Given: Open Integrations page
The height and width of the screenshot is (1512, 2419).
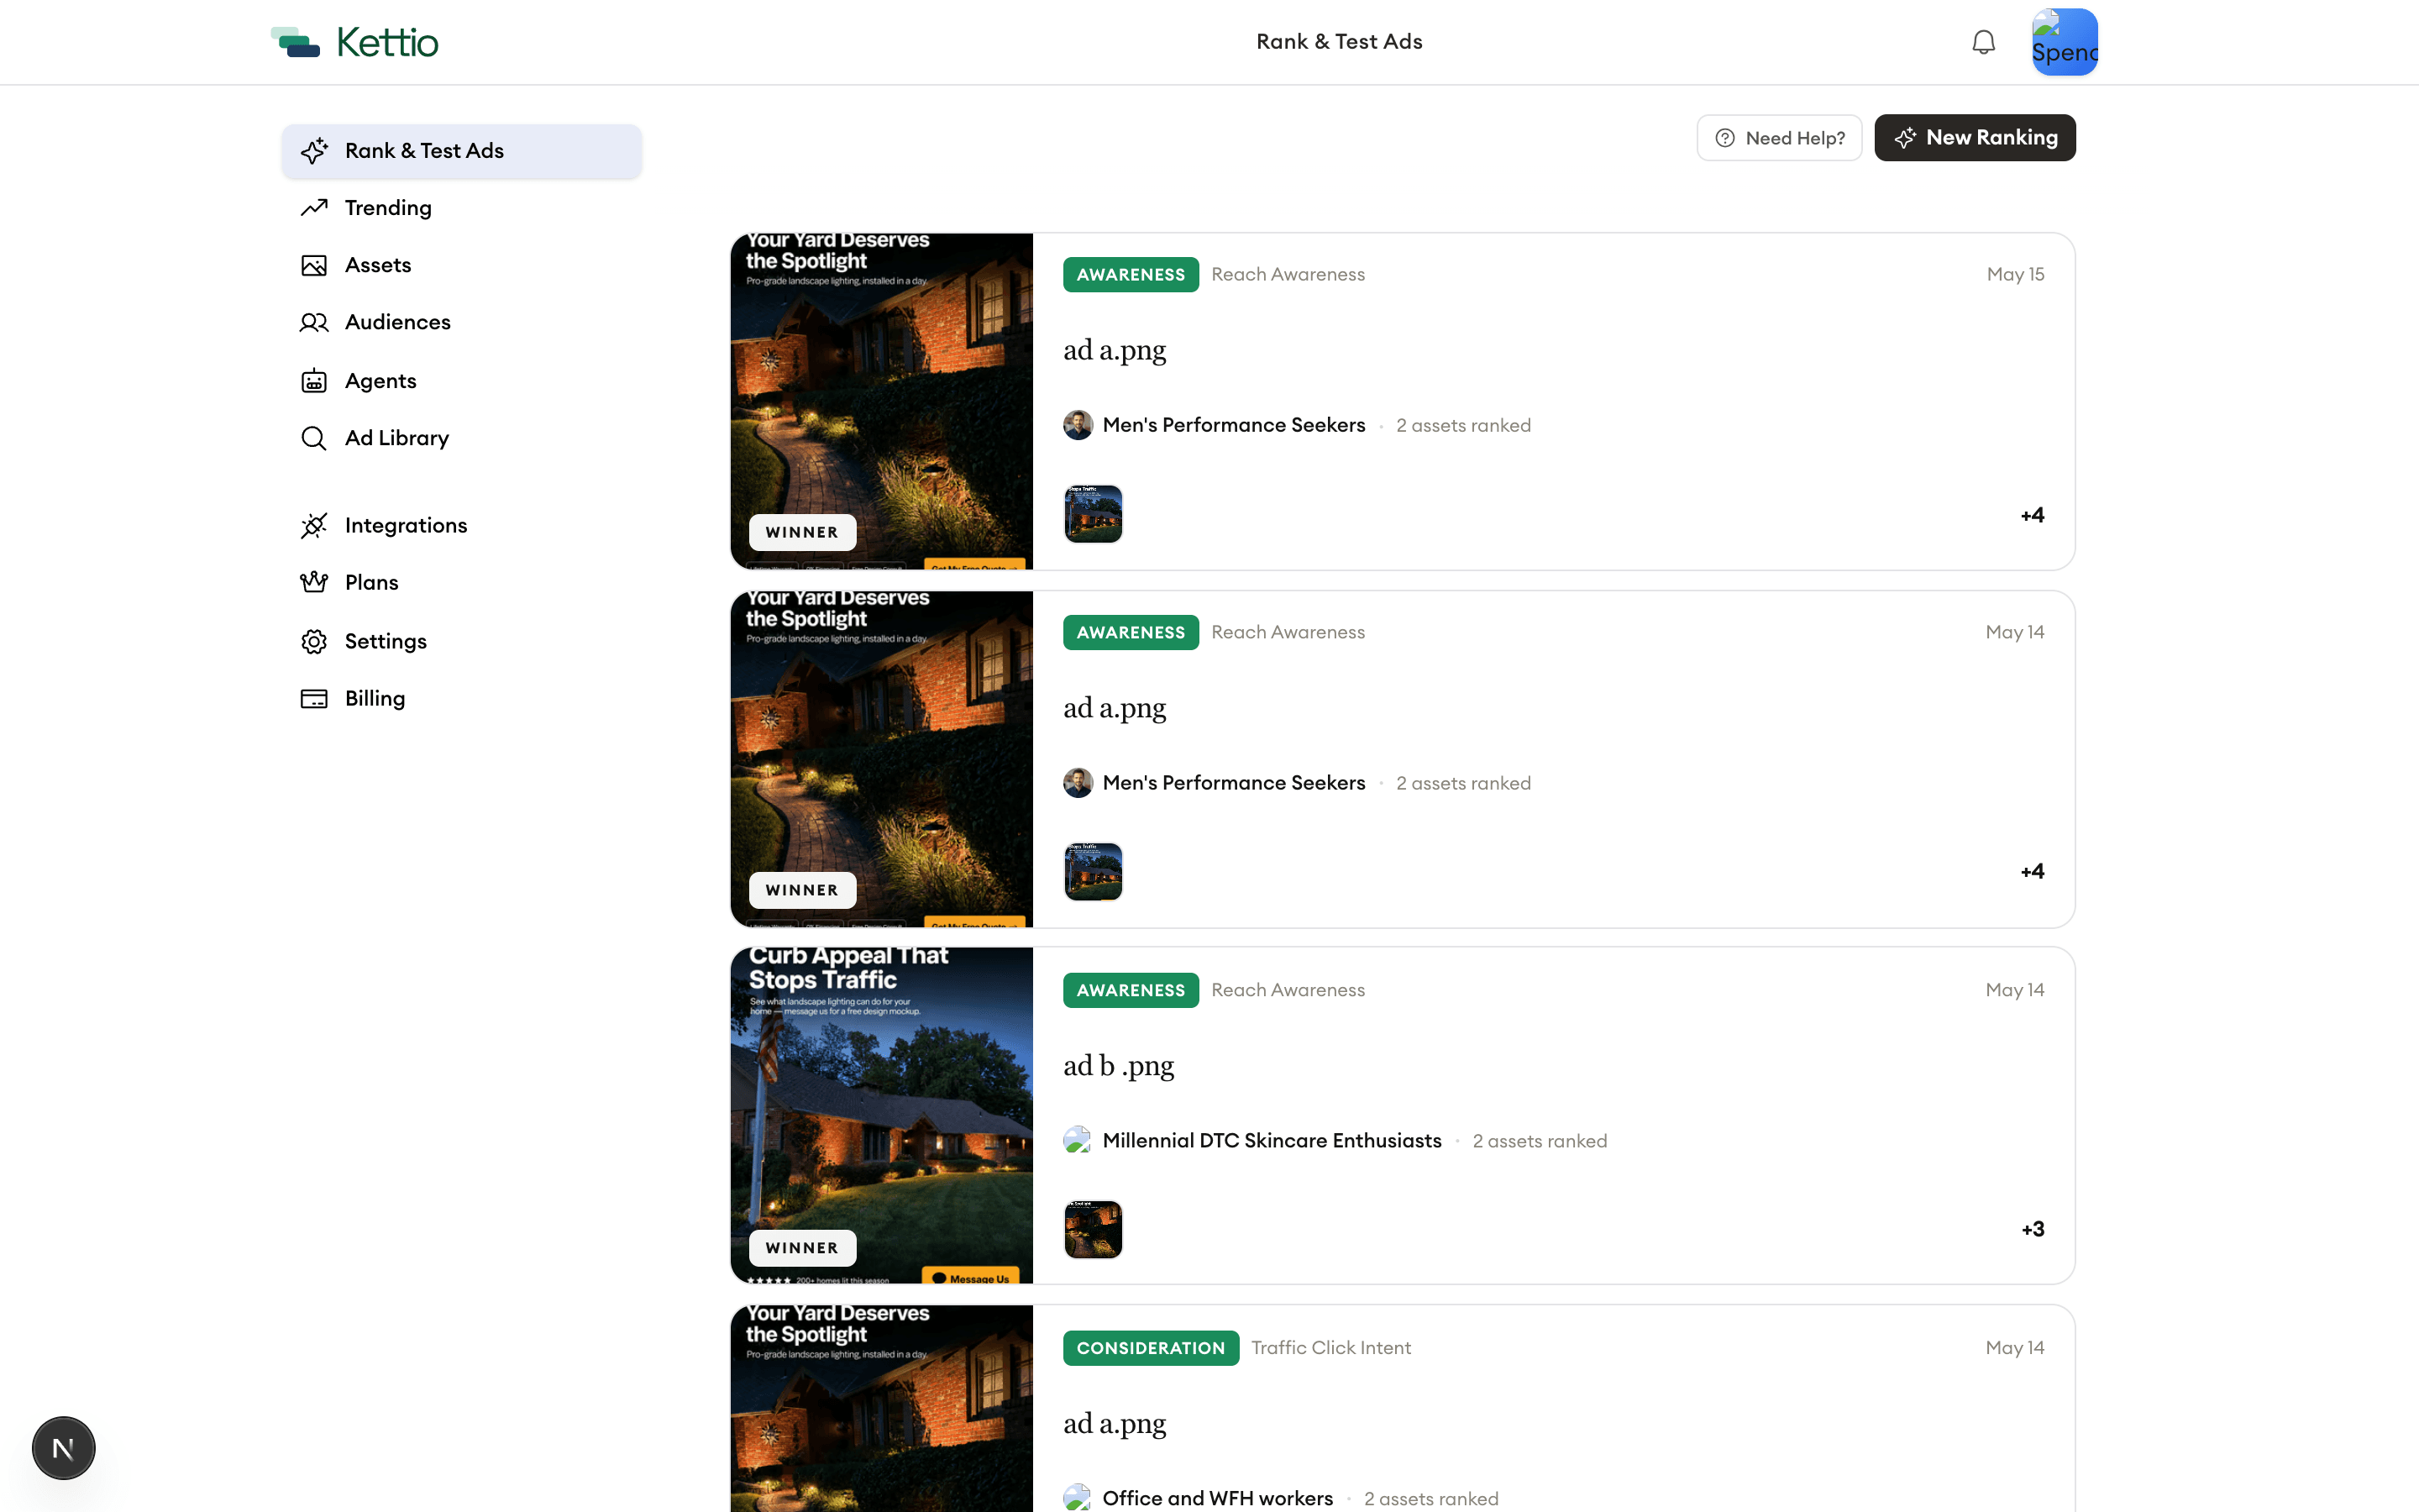Looking at the screenshot, I should click(x=461, y=525).
